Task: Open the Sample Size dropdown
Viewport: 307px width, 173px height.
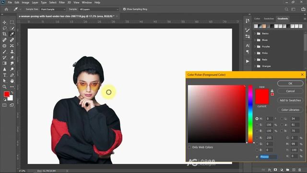Action: 53,9
